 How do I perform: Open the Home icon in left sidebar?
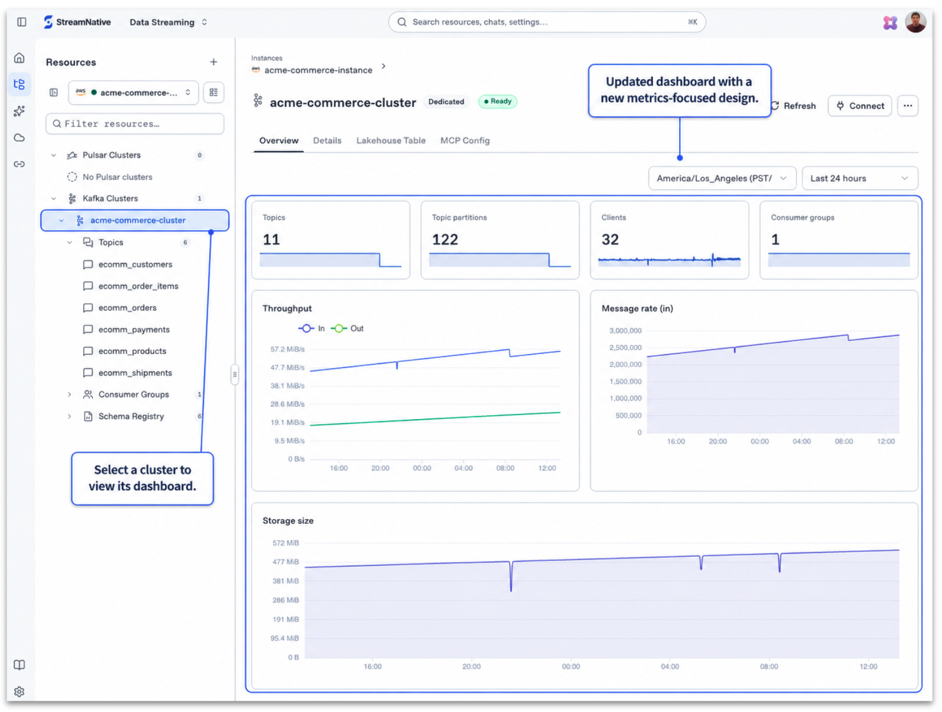point(19,58)
